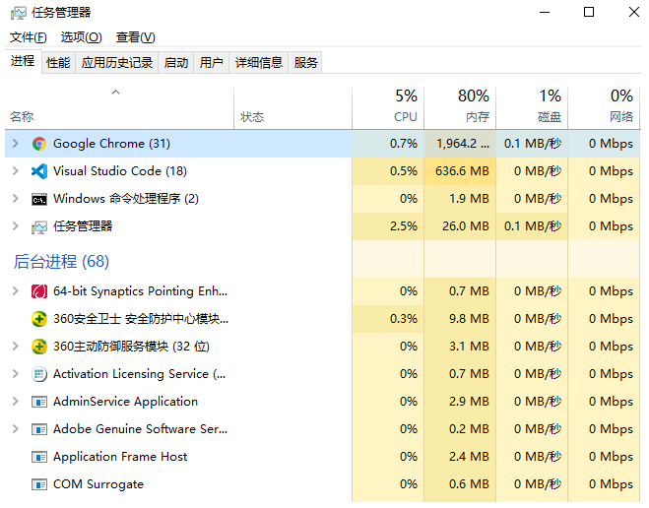Click the Visual Studio Code icon
This screenshot has height=508, width=649.
tap(39, 171)
